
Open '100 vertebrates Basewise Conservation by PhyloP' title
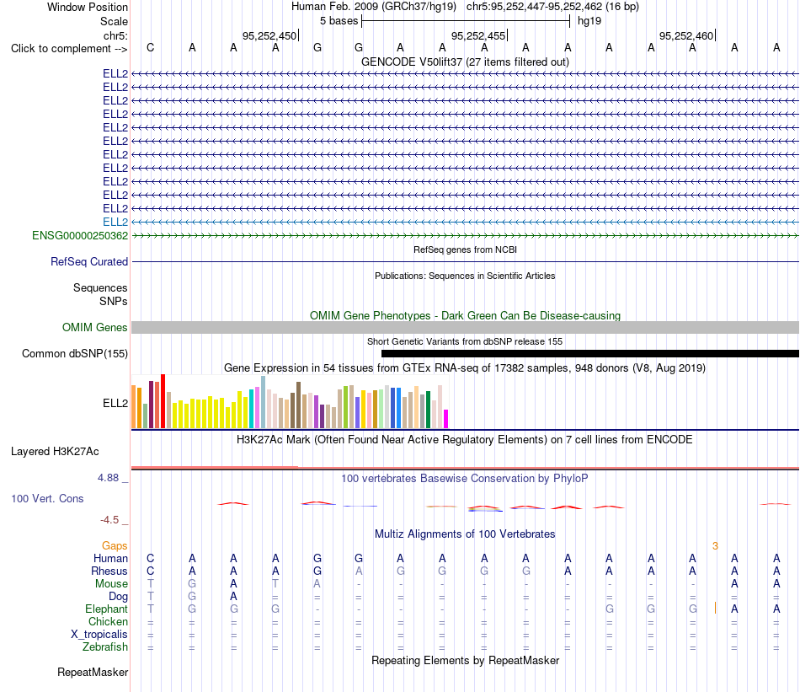(x=465, y=479)
